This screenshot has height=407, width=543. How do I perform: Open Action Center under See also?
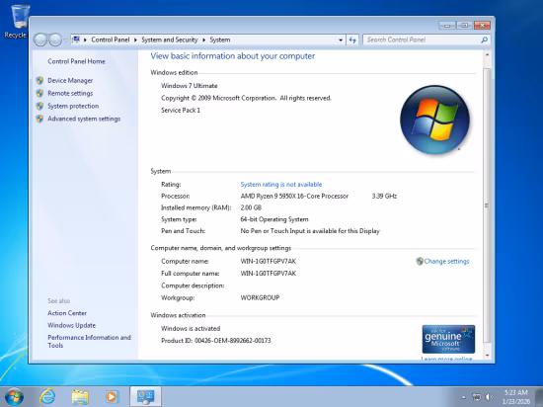(x=67, y=313)
